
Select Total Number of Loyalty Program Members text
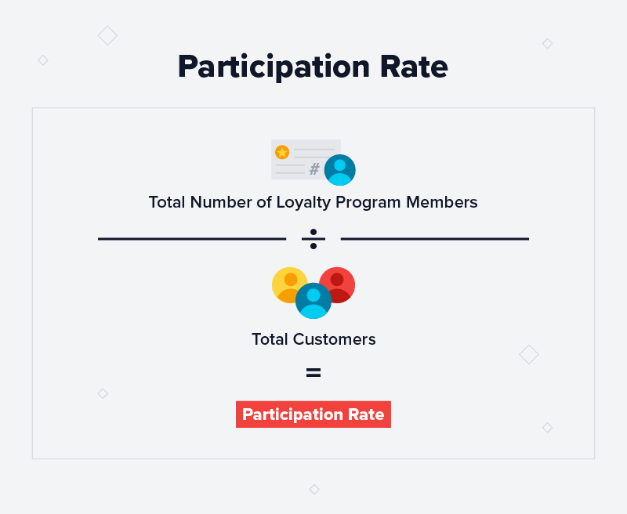tap(313, 202)
